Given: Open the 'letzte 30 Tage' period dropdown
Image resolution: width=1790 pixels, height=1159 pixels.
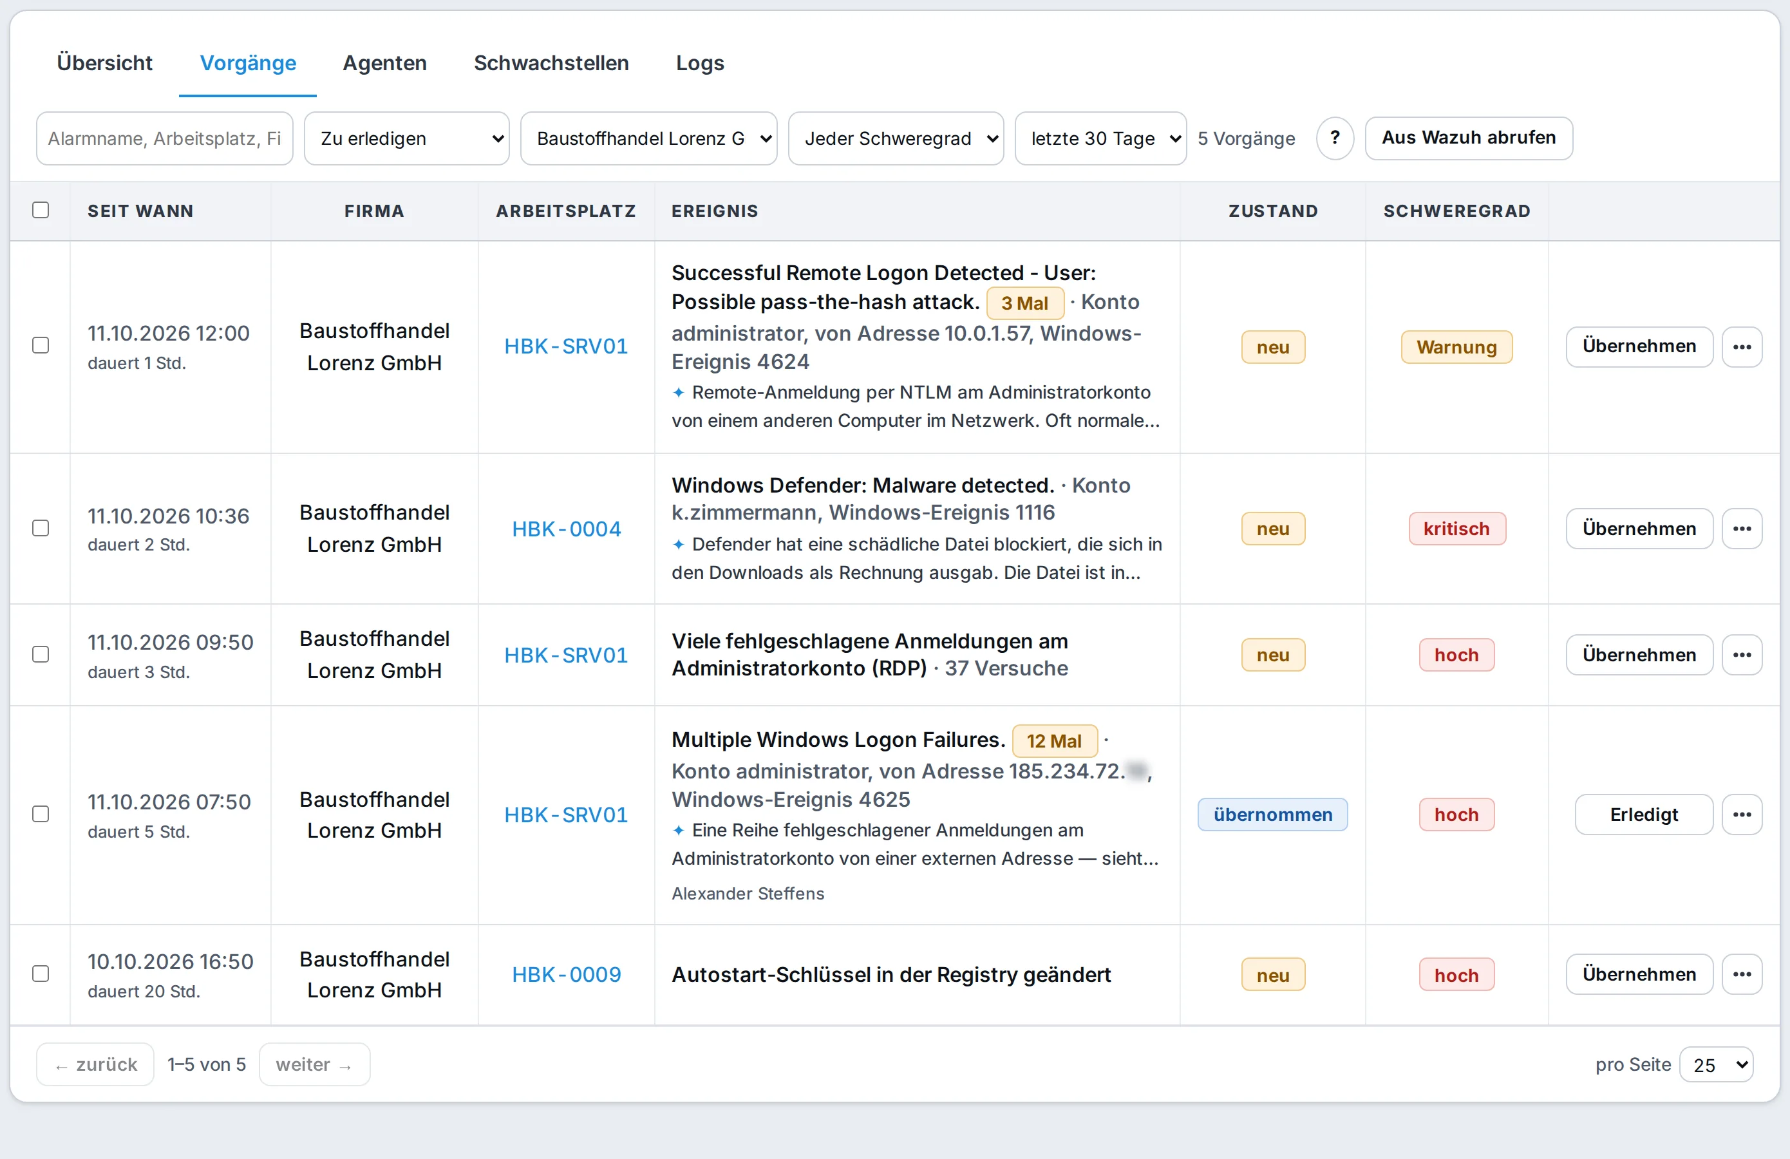Looking at the screenshot, I should click(1100, 138).
